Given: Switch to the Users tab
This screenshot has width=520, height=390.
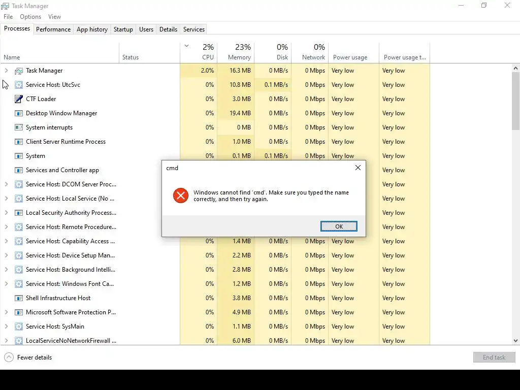Looking at the screenshot, I should point(146,29).
